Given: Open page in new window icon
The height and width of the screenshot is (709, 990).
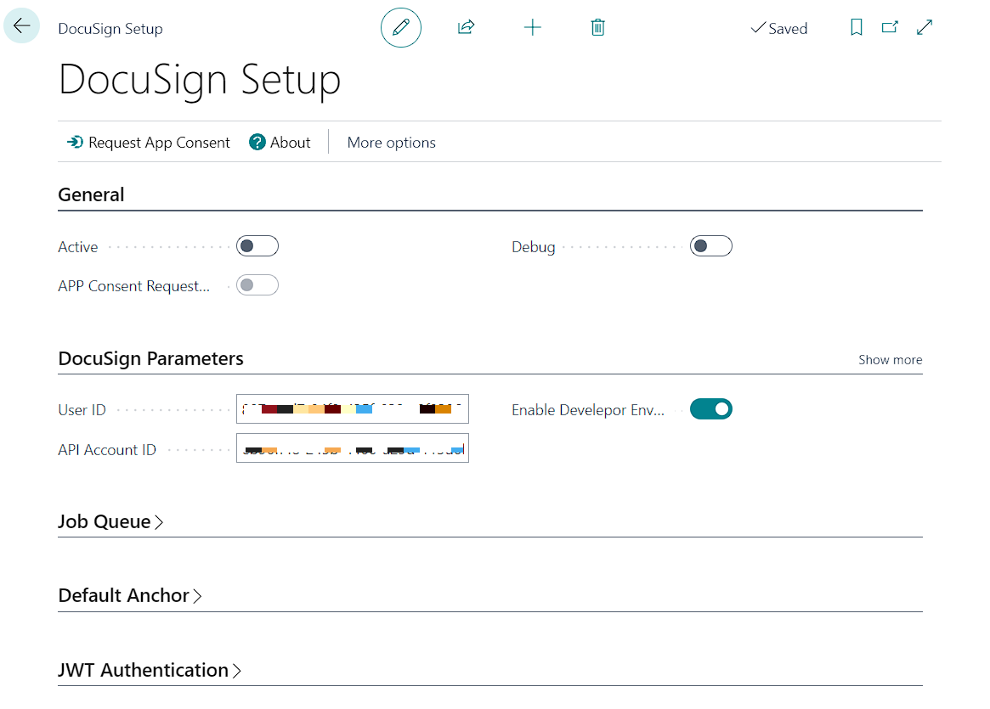Looking at the screenshot, I should [x=891, y=27].
